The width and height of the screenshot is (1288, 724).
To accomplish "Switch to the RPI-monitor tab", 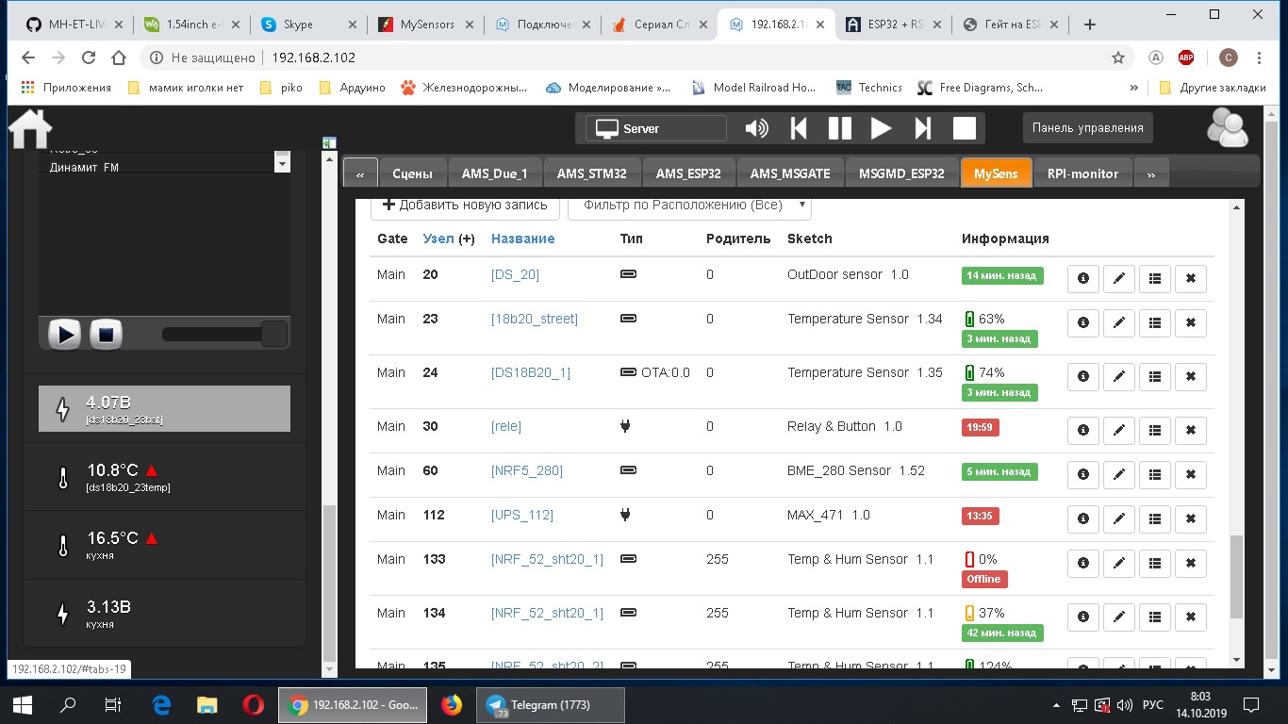I will 1082,173.
